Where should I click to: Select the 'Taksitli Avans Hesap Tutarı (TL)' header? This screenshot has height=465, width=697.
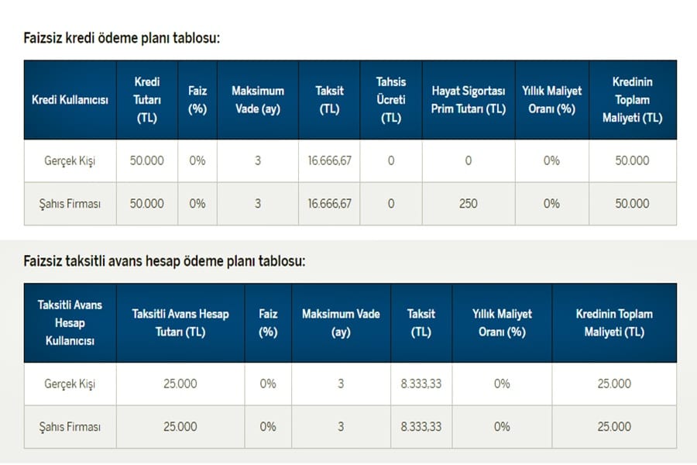point(180,322)
